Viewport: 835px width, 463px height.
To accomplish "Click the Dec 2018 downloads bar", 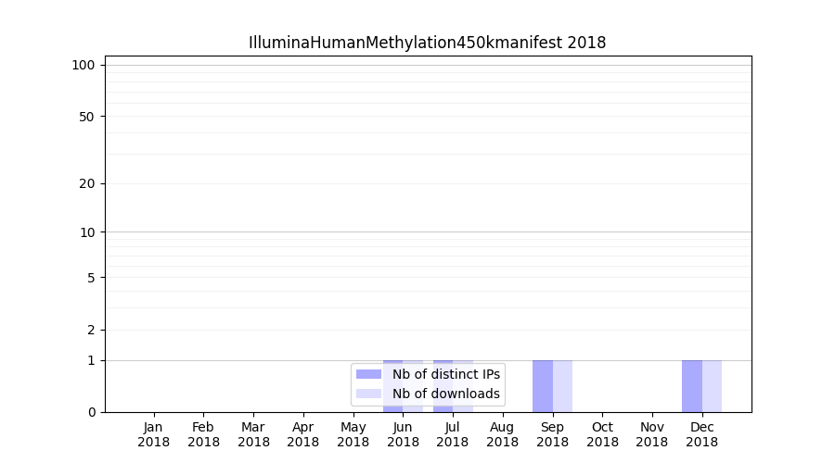I will click(712, 386).
